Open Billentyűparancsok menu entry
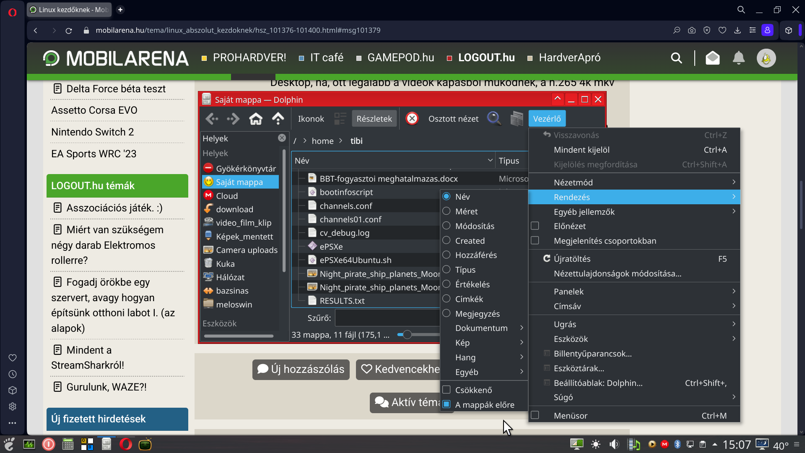 tap(634, 354)
